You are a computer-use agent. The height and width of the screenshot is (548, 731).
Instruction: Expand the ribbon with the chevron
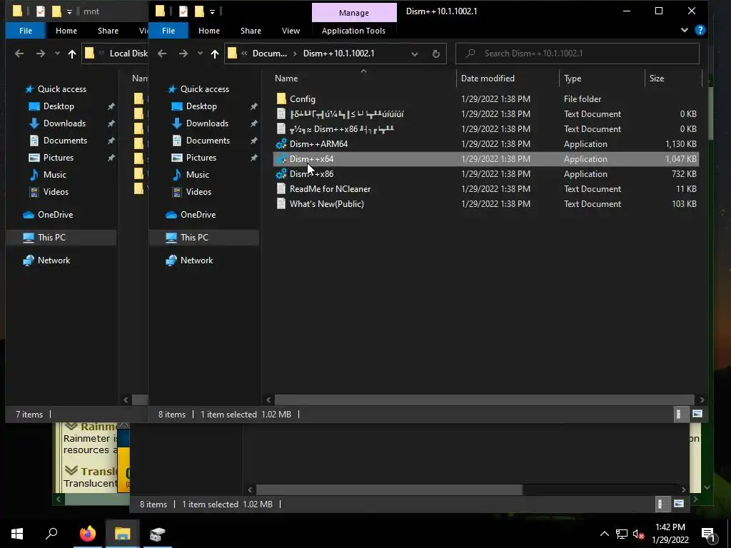click(685, 30)
